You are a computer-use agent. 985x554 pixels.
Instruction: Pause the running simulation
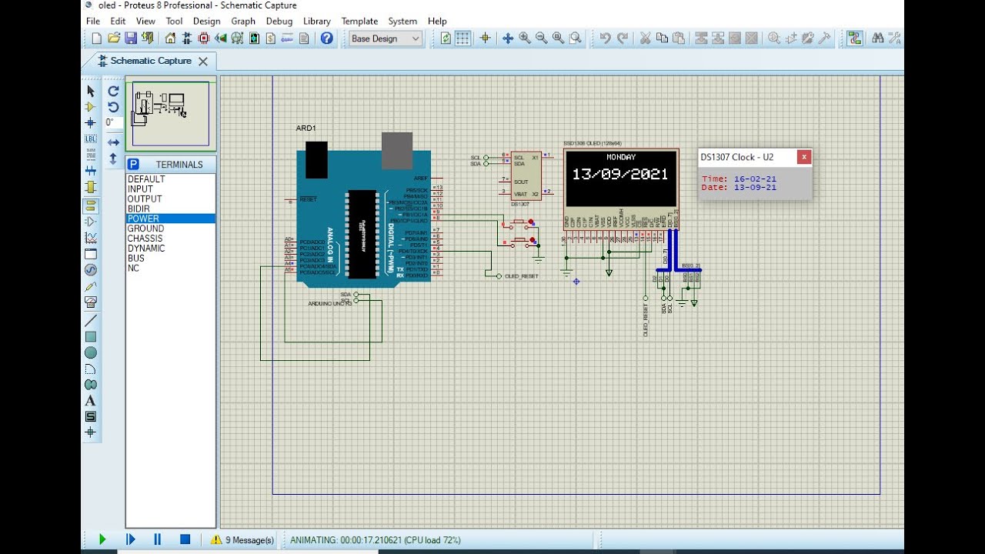[158, 539]
